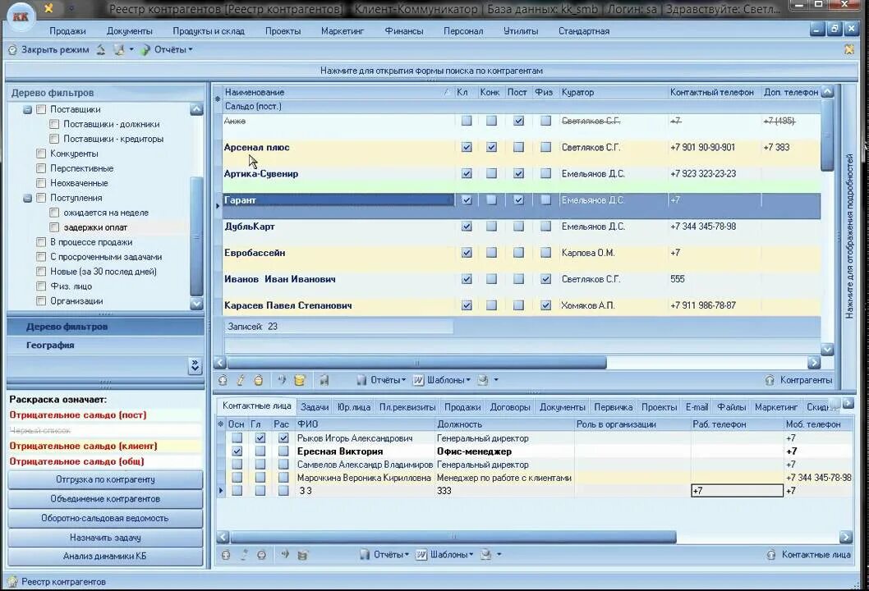Toggle Осн checkbox for Ересная Виктория
Viewport: 869px width, 591px height.
(237, 451)
